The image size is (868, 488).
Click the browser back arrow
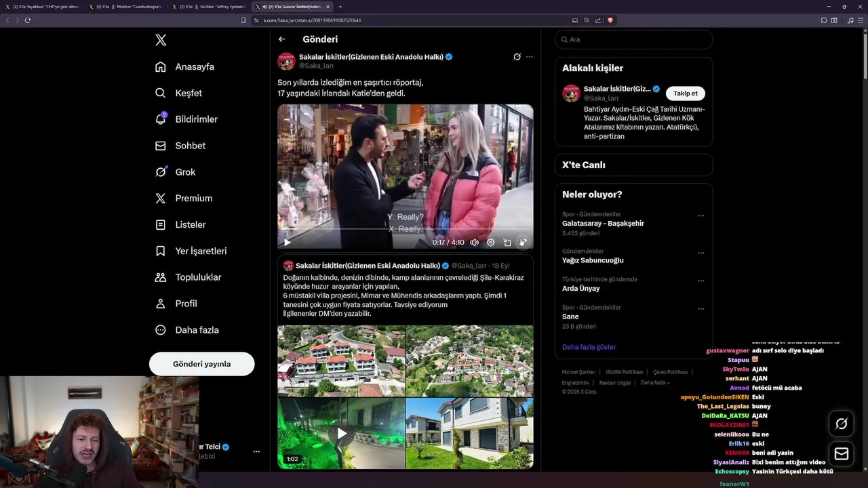point(7,20)
